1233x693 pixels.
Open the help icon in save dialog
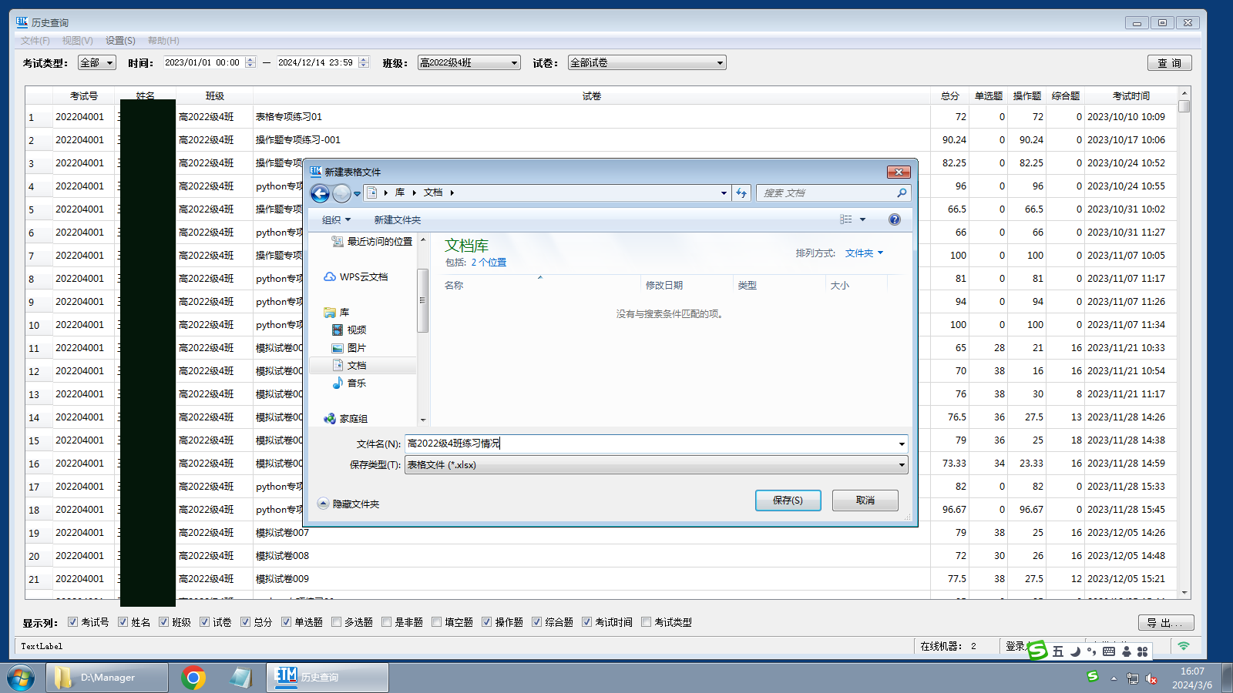894,219
